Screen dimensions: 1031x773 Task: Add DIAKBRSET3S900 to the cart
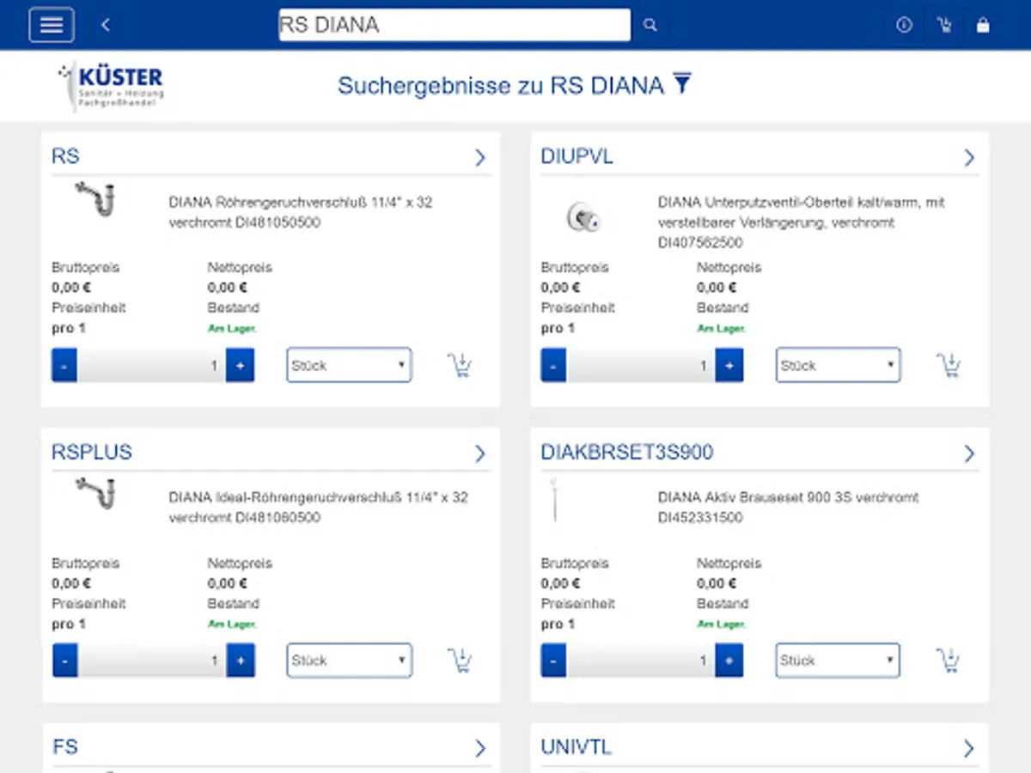pyautogui.click(x=949, y=660)
